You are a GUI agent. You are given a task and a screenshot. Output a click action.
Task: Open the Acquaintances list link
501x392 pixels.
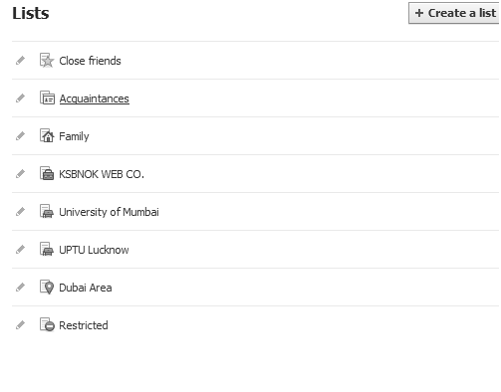95,98
